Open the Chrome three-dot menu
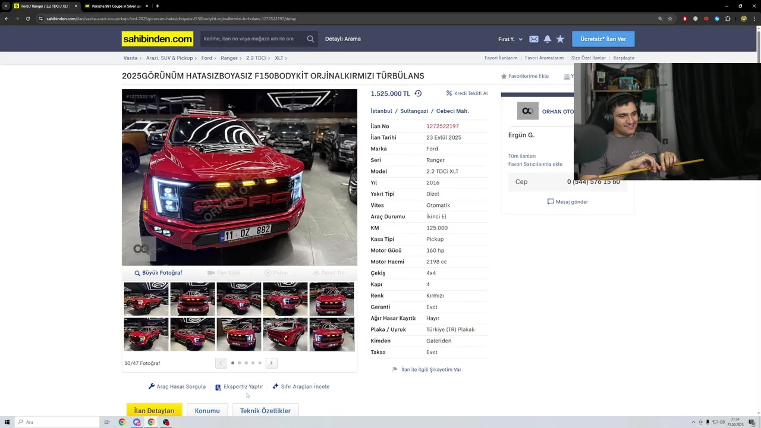761x428 pixels. [754, 18]
